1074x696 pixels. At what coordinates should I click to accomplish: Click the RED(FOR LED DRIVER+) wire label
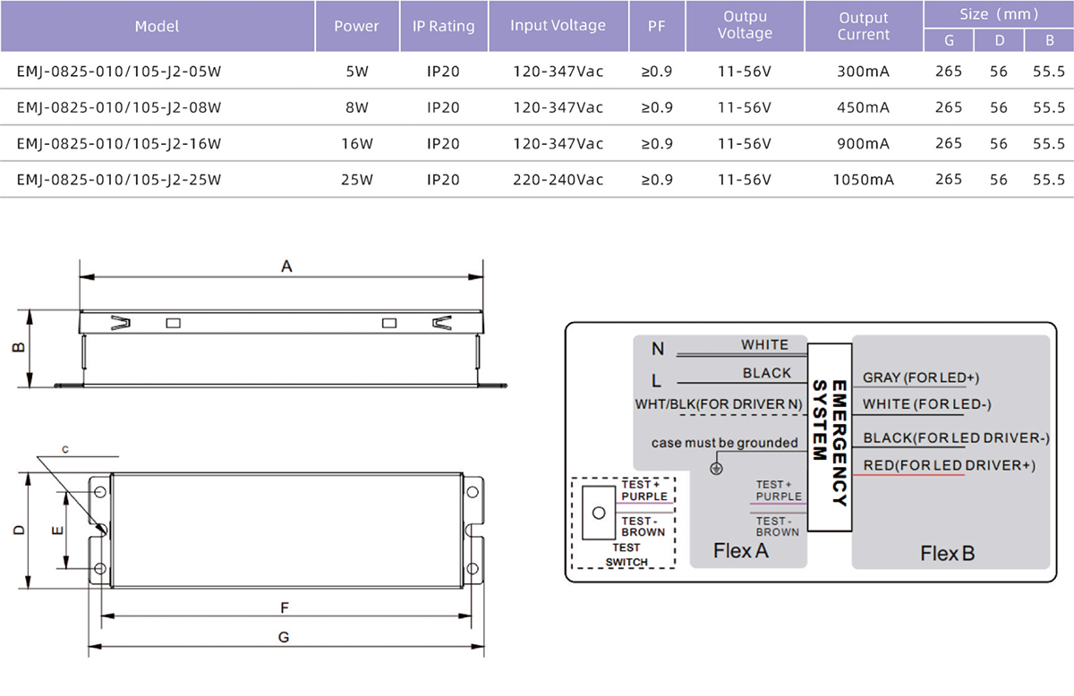point(949,465)
